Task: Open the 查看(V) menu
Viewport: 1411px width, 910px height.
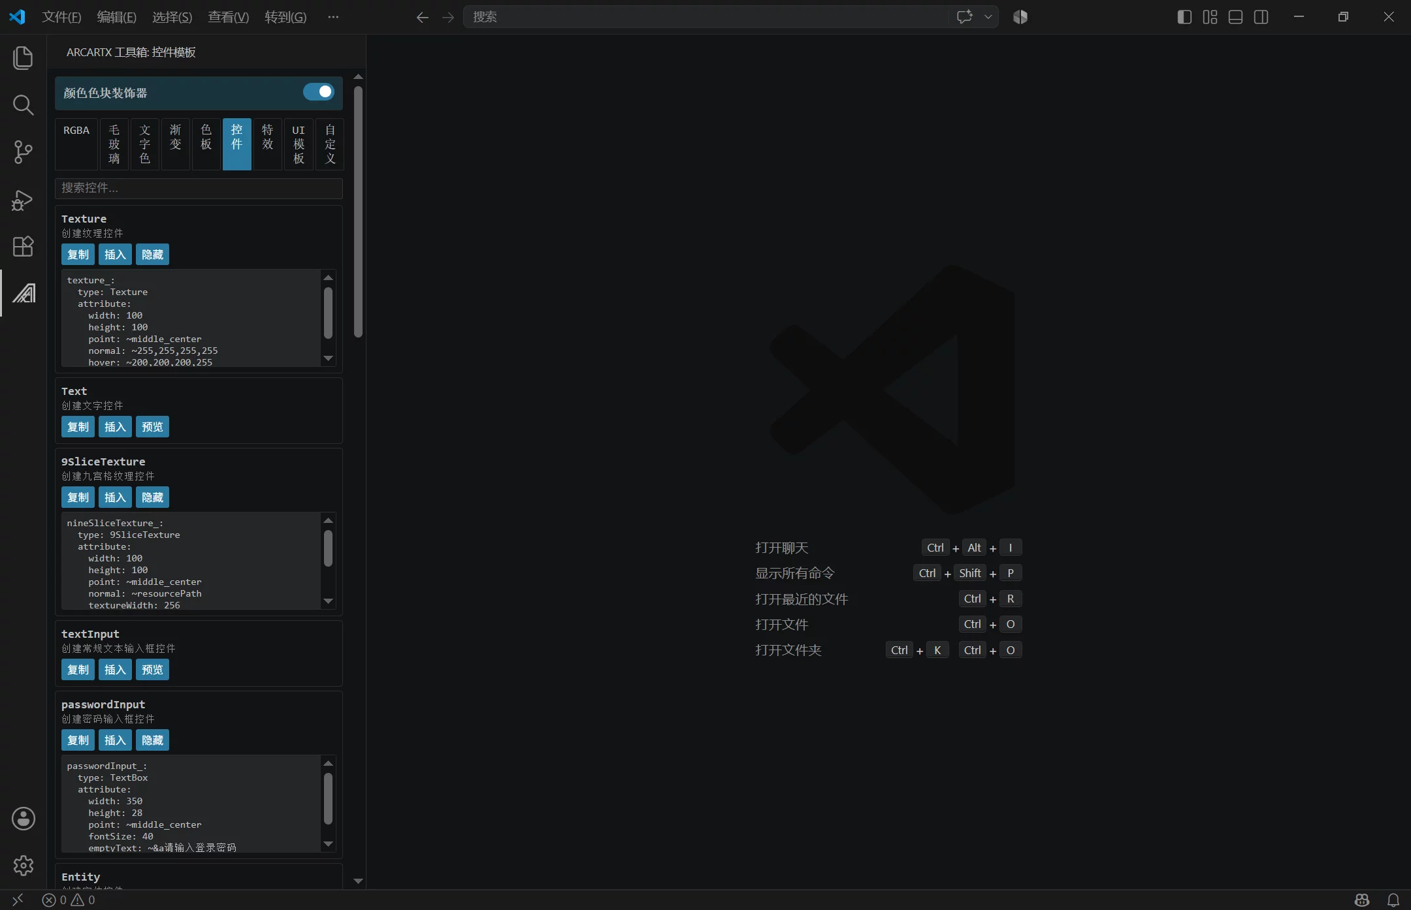Action: (228, 17)
